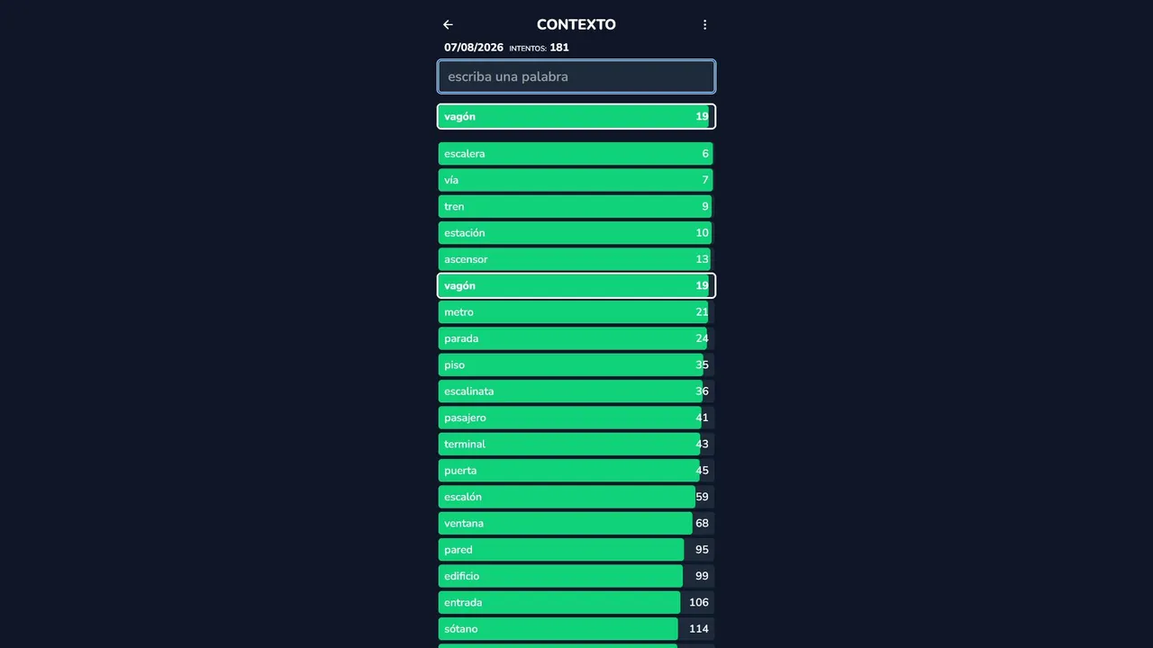Screen dimensions: 1153x648
Task: Select the parada guess row
Action: pyautogui.click(x=576, y=338)
